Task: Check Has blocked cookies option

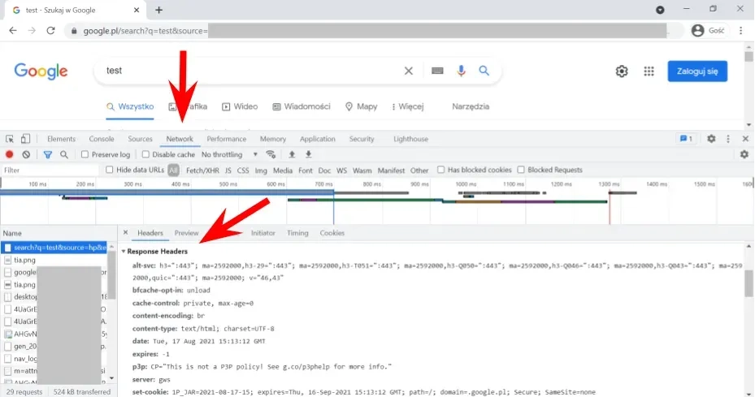Action: (x=440, y=170)
